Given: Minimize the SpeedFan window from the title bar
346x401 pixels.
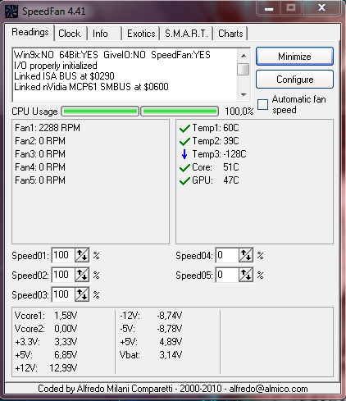Looking at the screenshot, I should 268,8.
